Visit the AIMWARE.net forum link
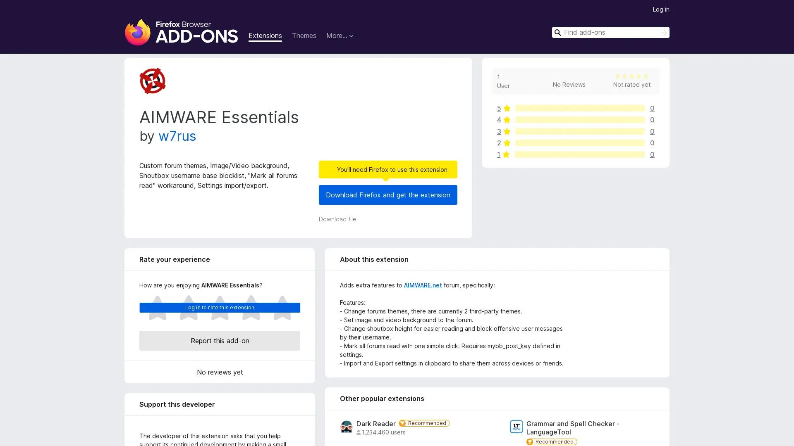This screenshot has width=794, height=446. click(x=423, y=285)
